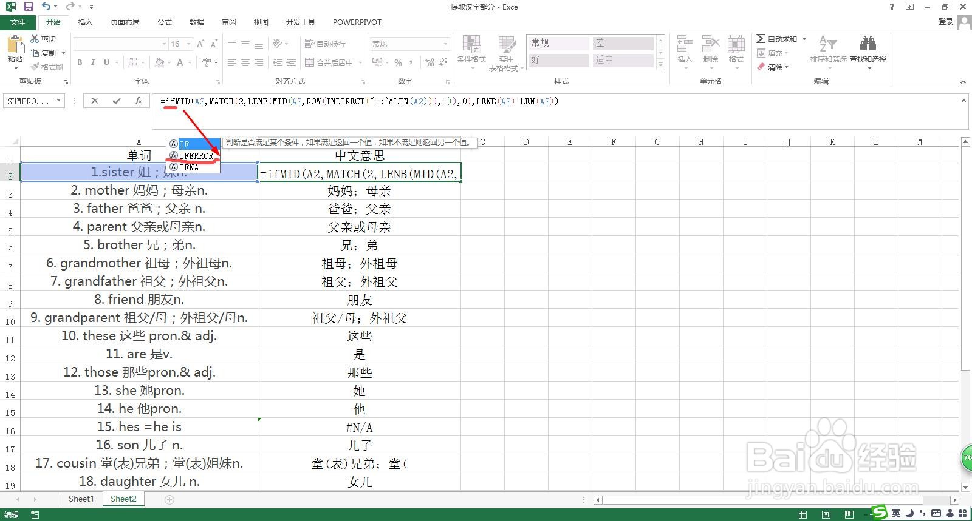Toggle Underline formatting

106,62
